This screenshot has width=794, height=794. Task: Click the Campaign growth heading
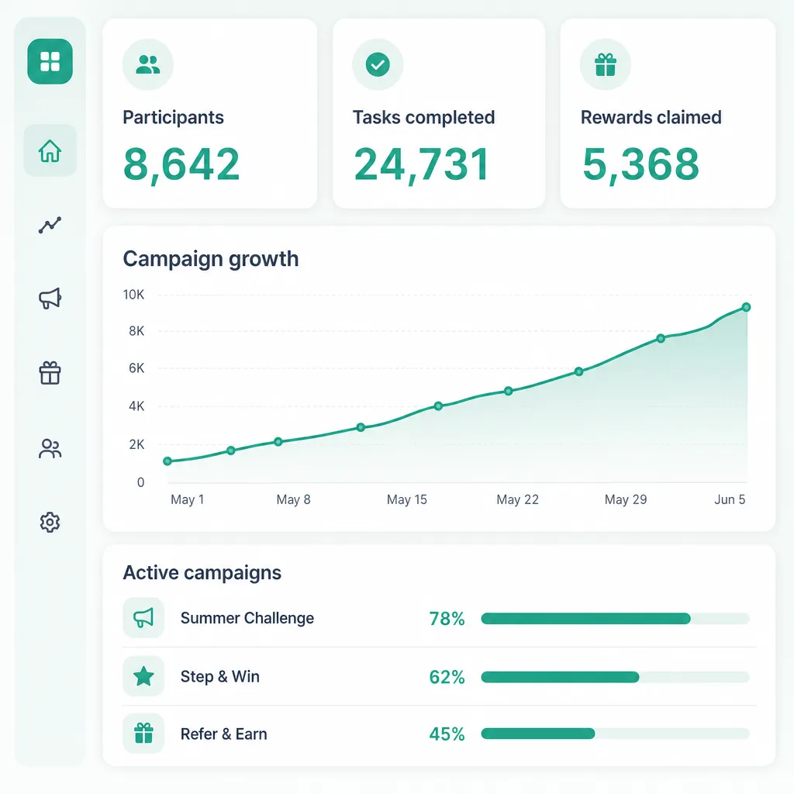(211, 259)
